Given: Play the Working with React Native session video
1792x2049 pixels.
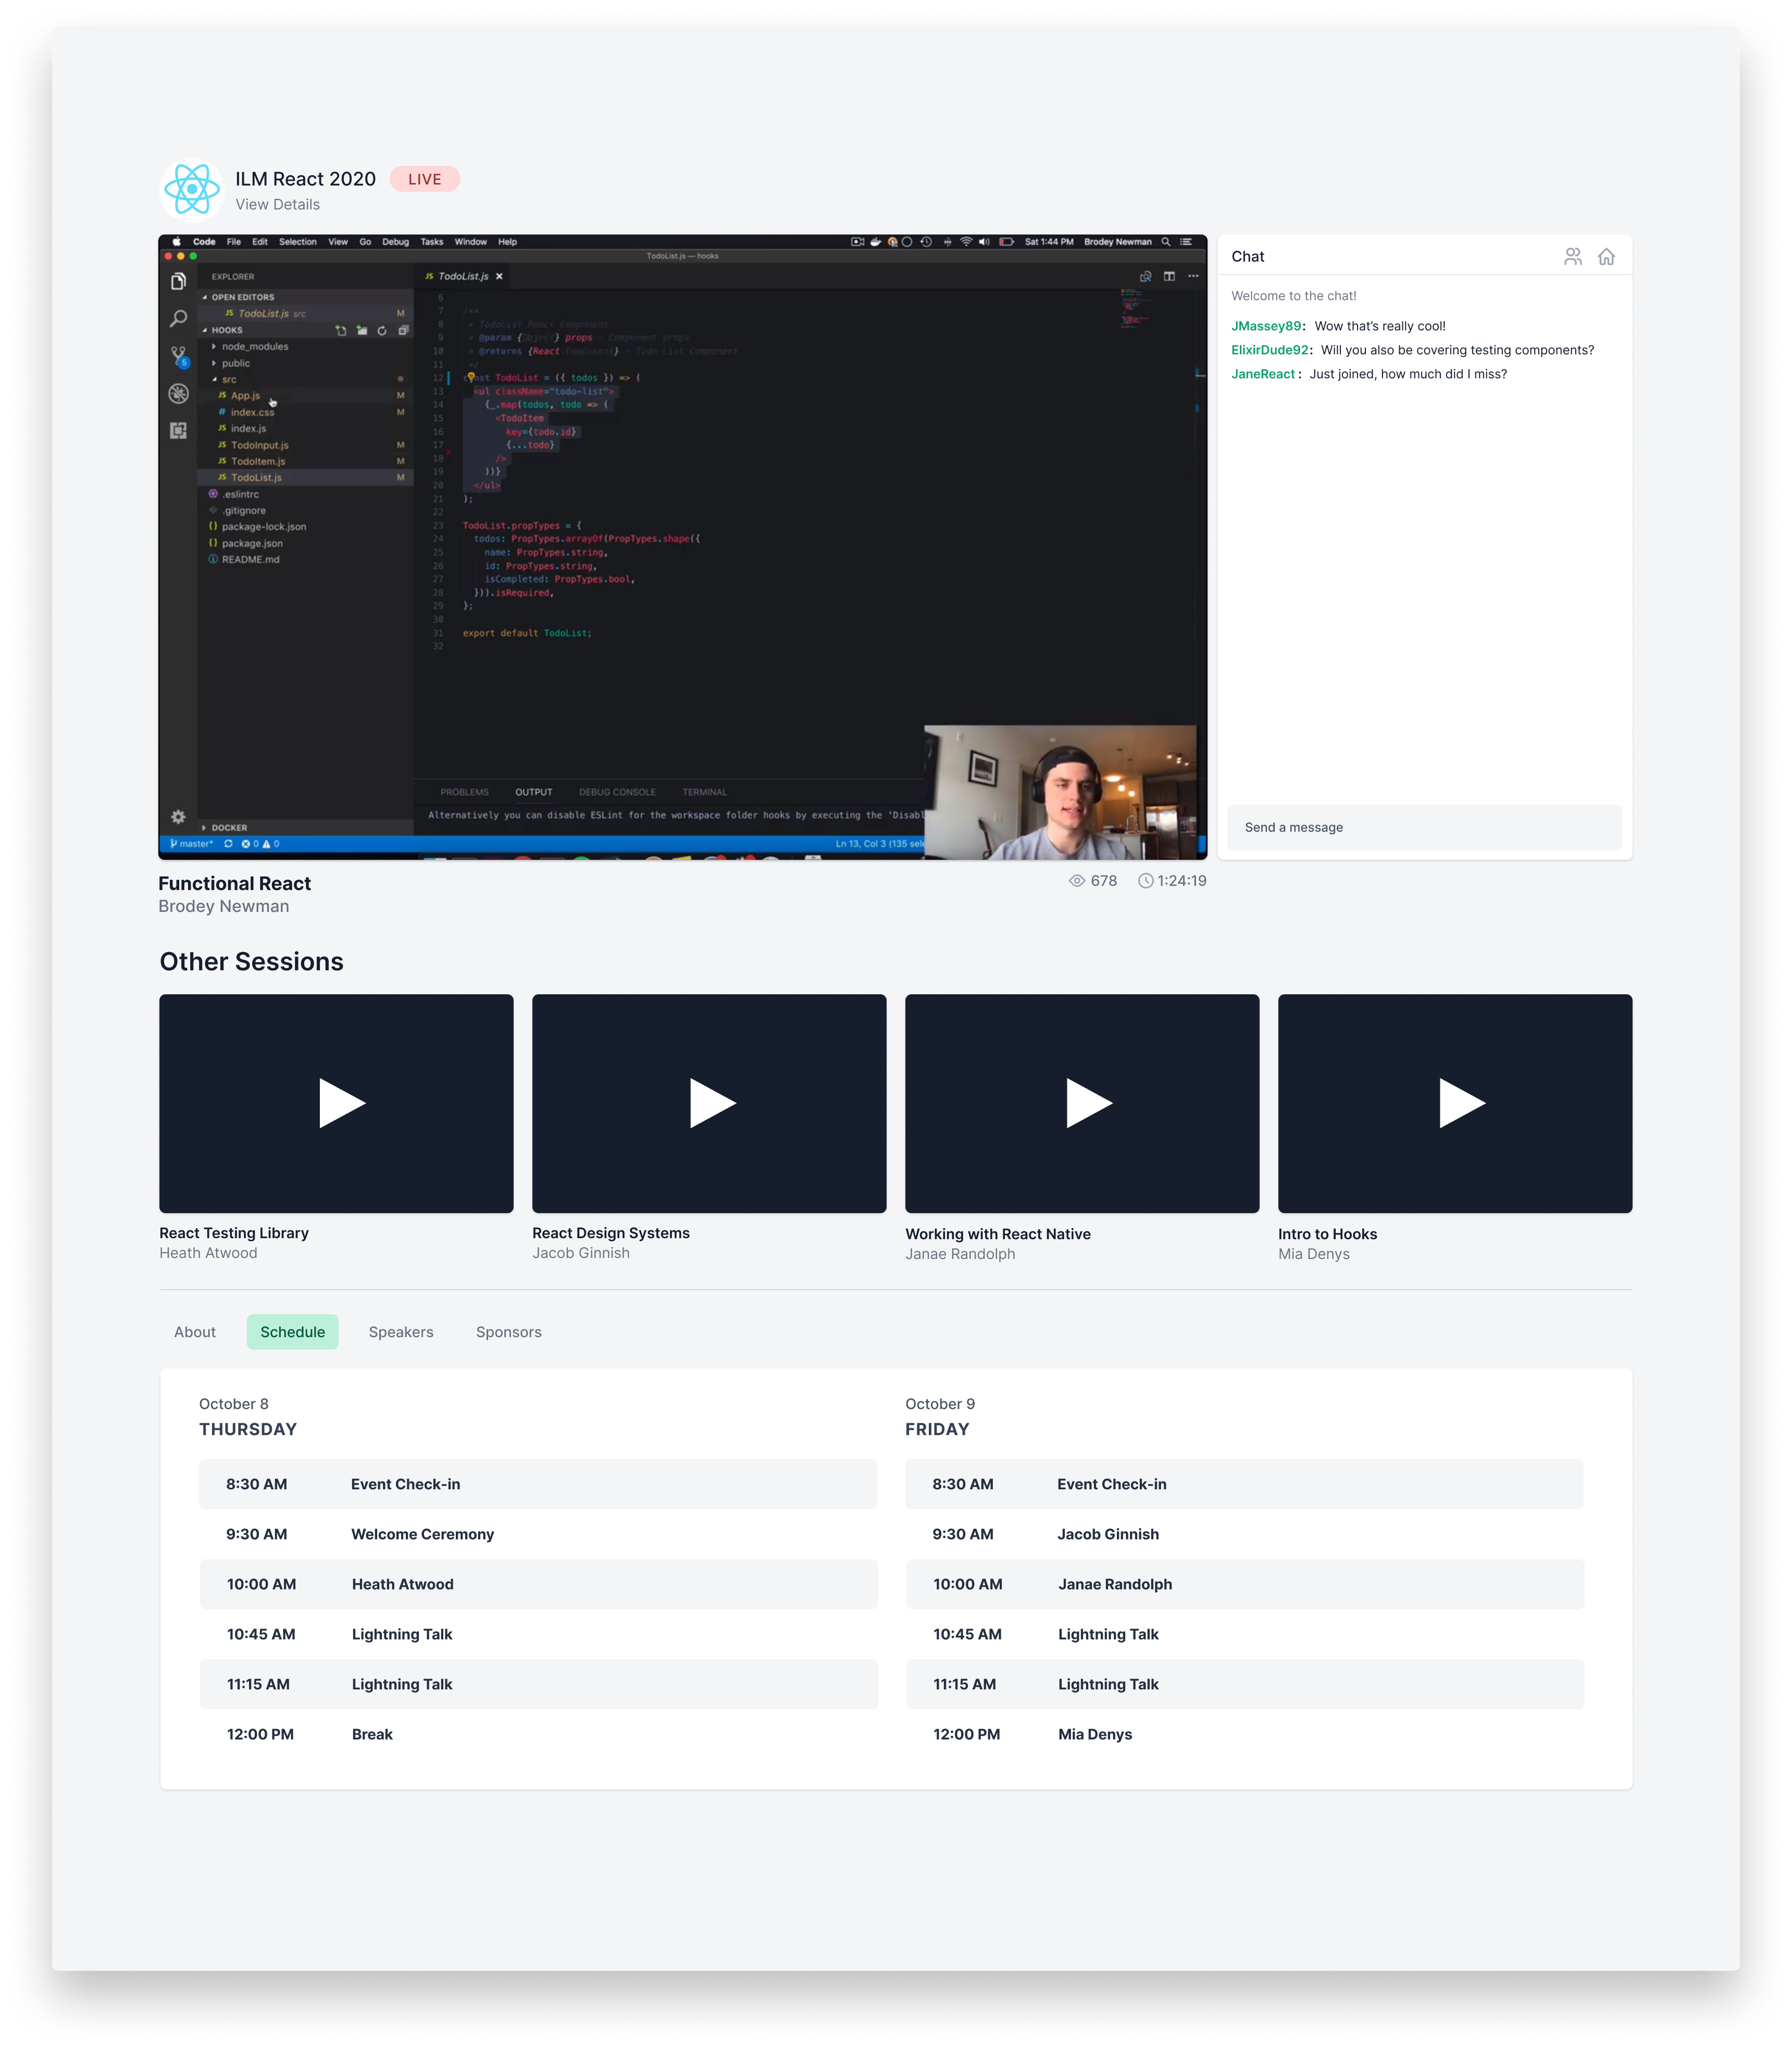Looking at the screenshot, I should click(1082, 1104).
